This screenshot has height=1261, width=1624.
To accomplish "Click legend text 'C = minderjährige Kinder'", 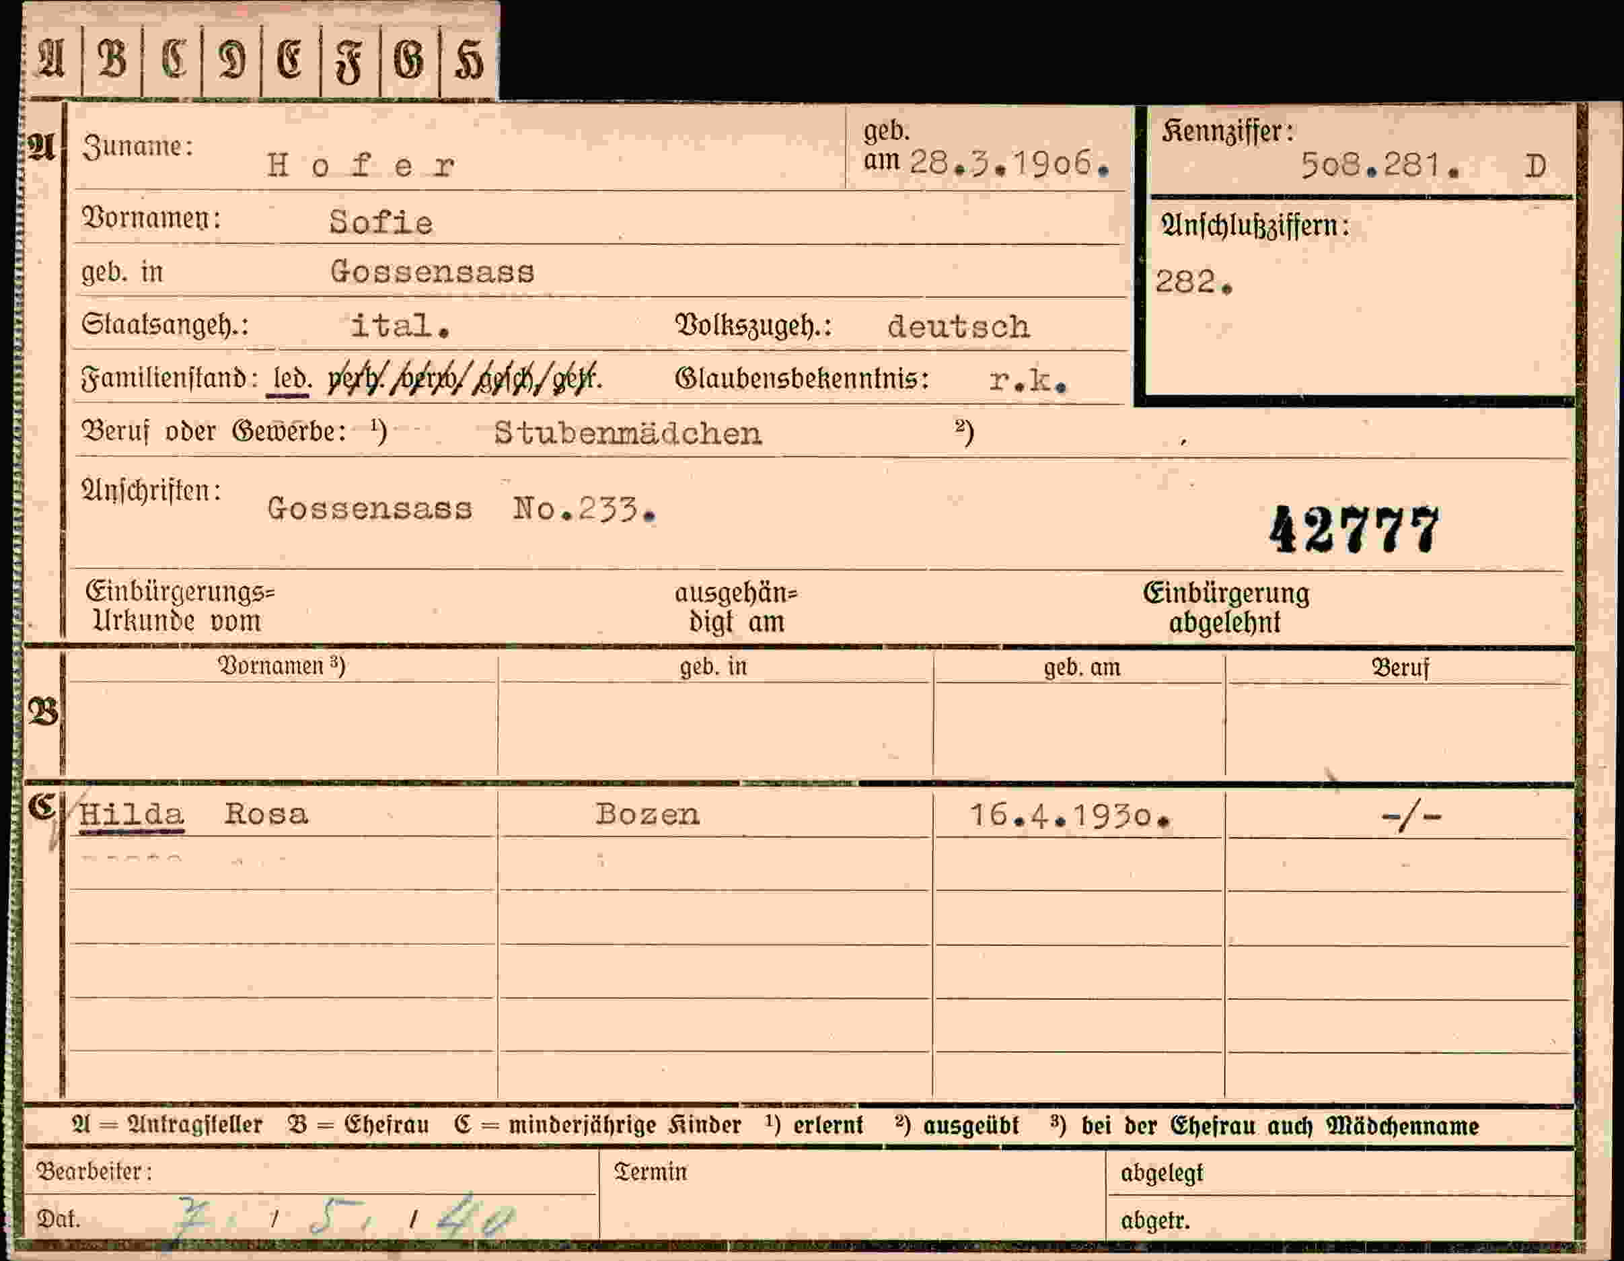I will click(598, 1125).
